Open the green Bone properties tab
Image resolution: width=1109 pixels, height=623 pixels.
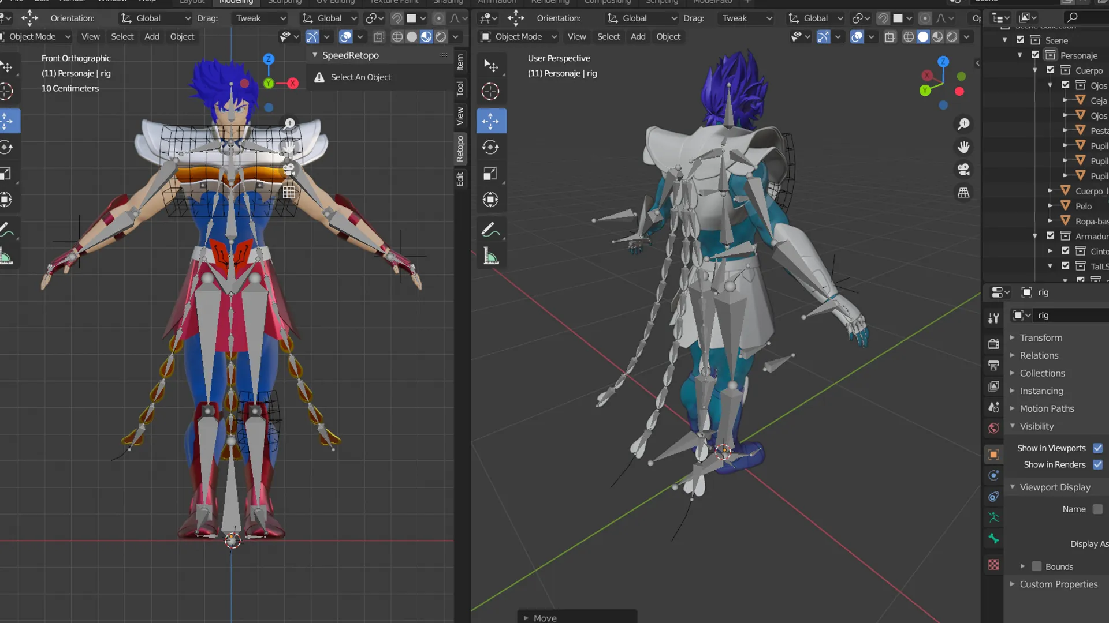(993, 539)
